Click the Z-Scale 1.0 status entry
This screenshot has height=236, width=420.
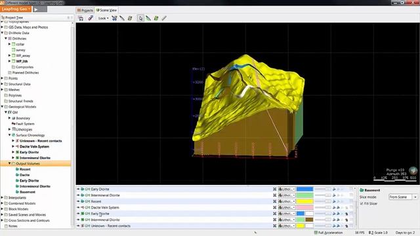[x=378, y=233]
